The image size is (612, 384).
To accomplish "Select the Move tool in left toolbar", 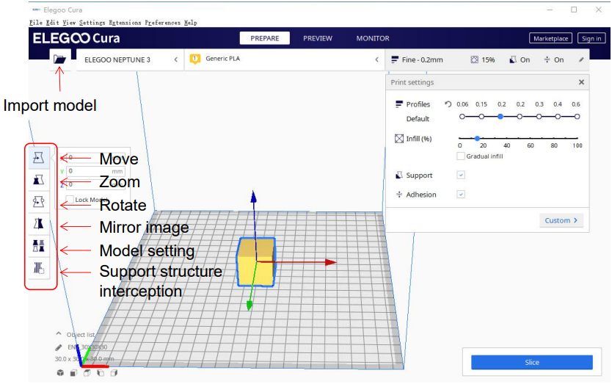I will coord(39,158).
